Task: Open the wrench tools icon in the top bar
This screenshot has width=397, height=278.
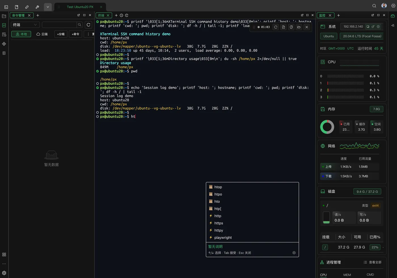Action: click(x=37, y=7)
